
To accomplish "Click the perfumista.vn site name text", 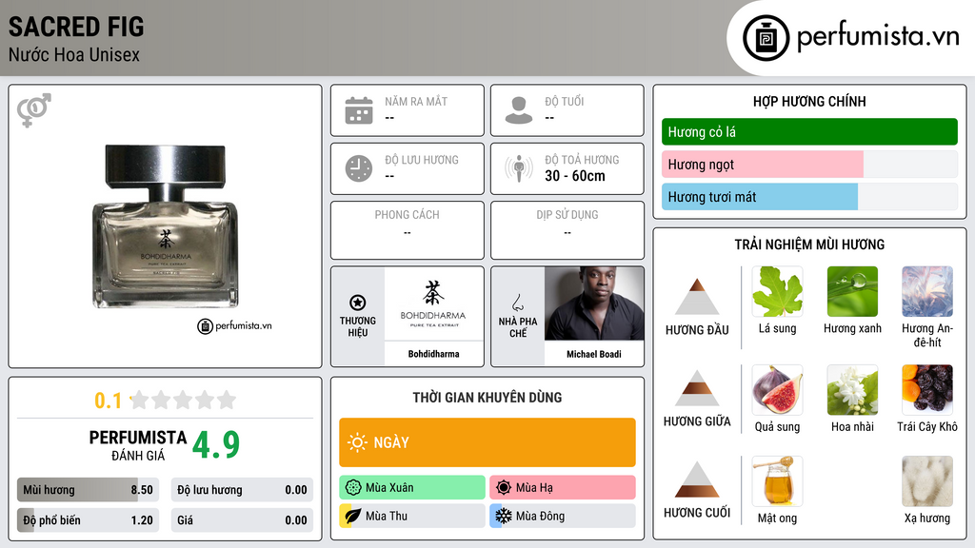I will click(x=878, y=37).
